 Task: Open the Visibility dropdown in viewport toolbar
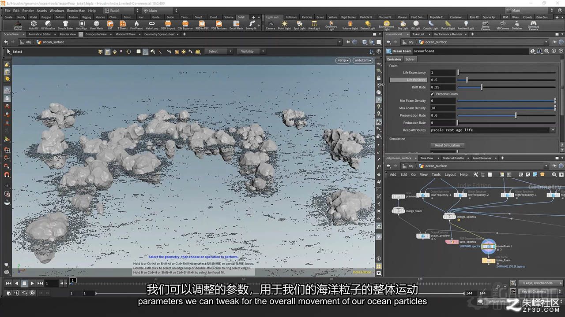coord(251,52)
